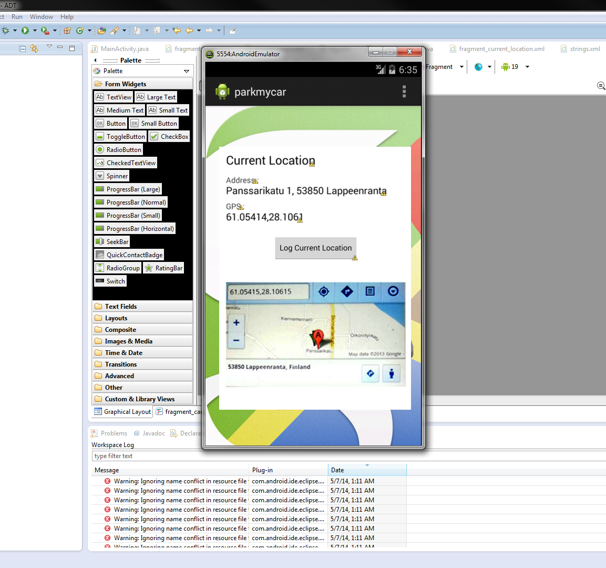
Task: Select the RatingBar palette widget
Action: (163, 268)
